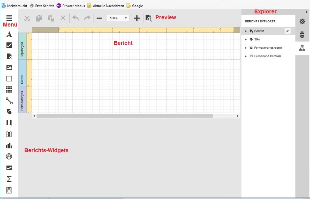This screenshot has height=199, width=310.
Task: Select Formatierungsregeln in the explorer
Action: [x=268, y=48]
